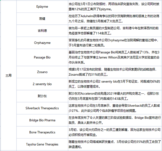Select the Bone Therapeutics cell
The image size is (162, 151).
tap(42, 132)
